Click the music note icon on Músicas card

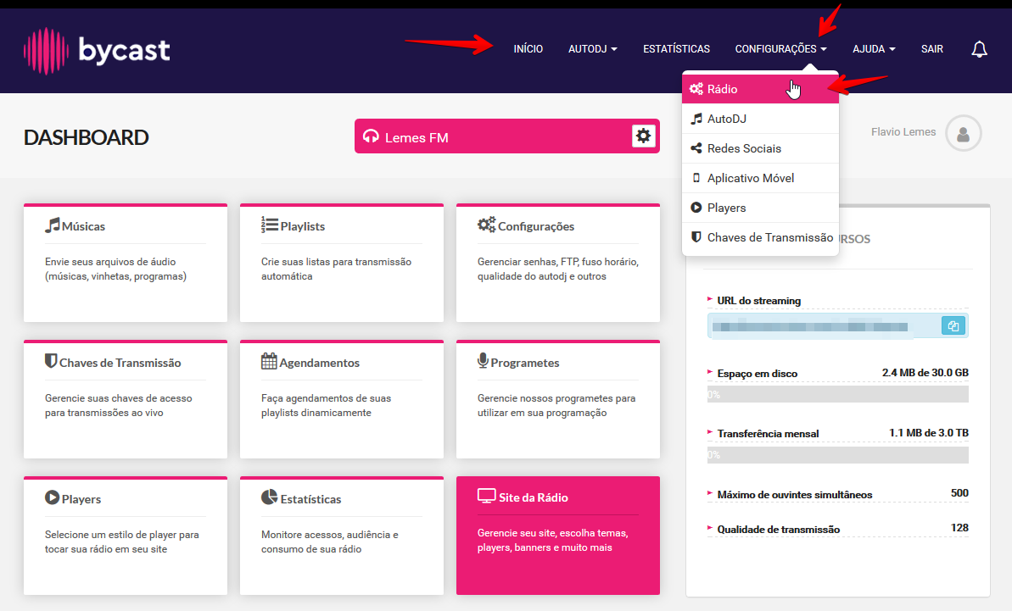(53, 225)
